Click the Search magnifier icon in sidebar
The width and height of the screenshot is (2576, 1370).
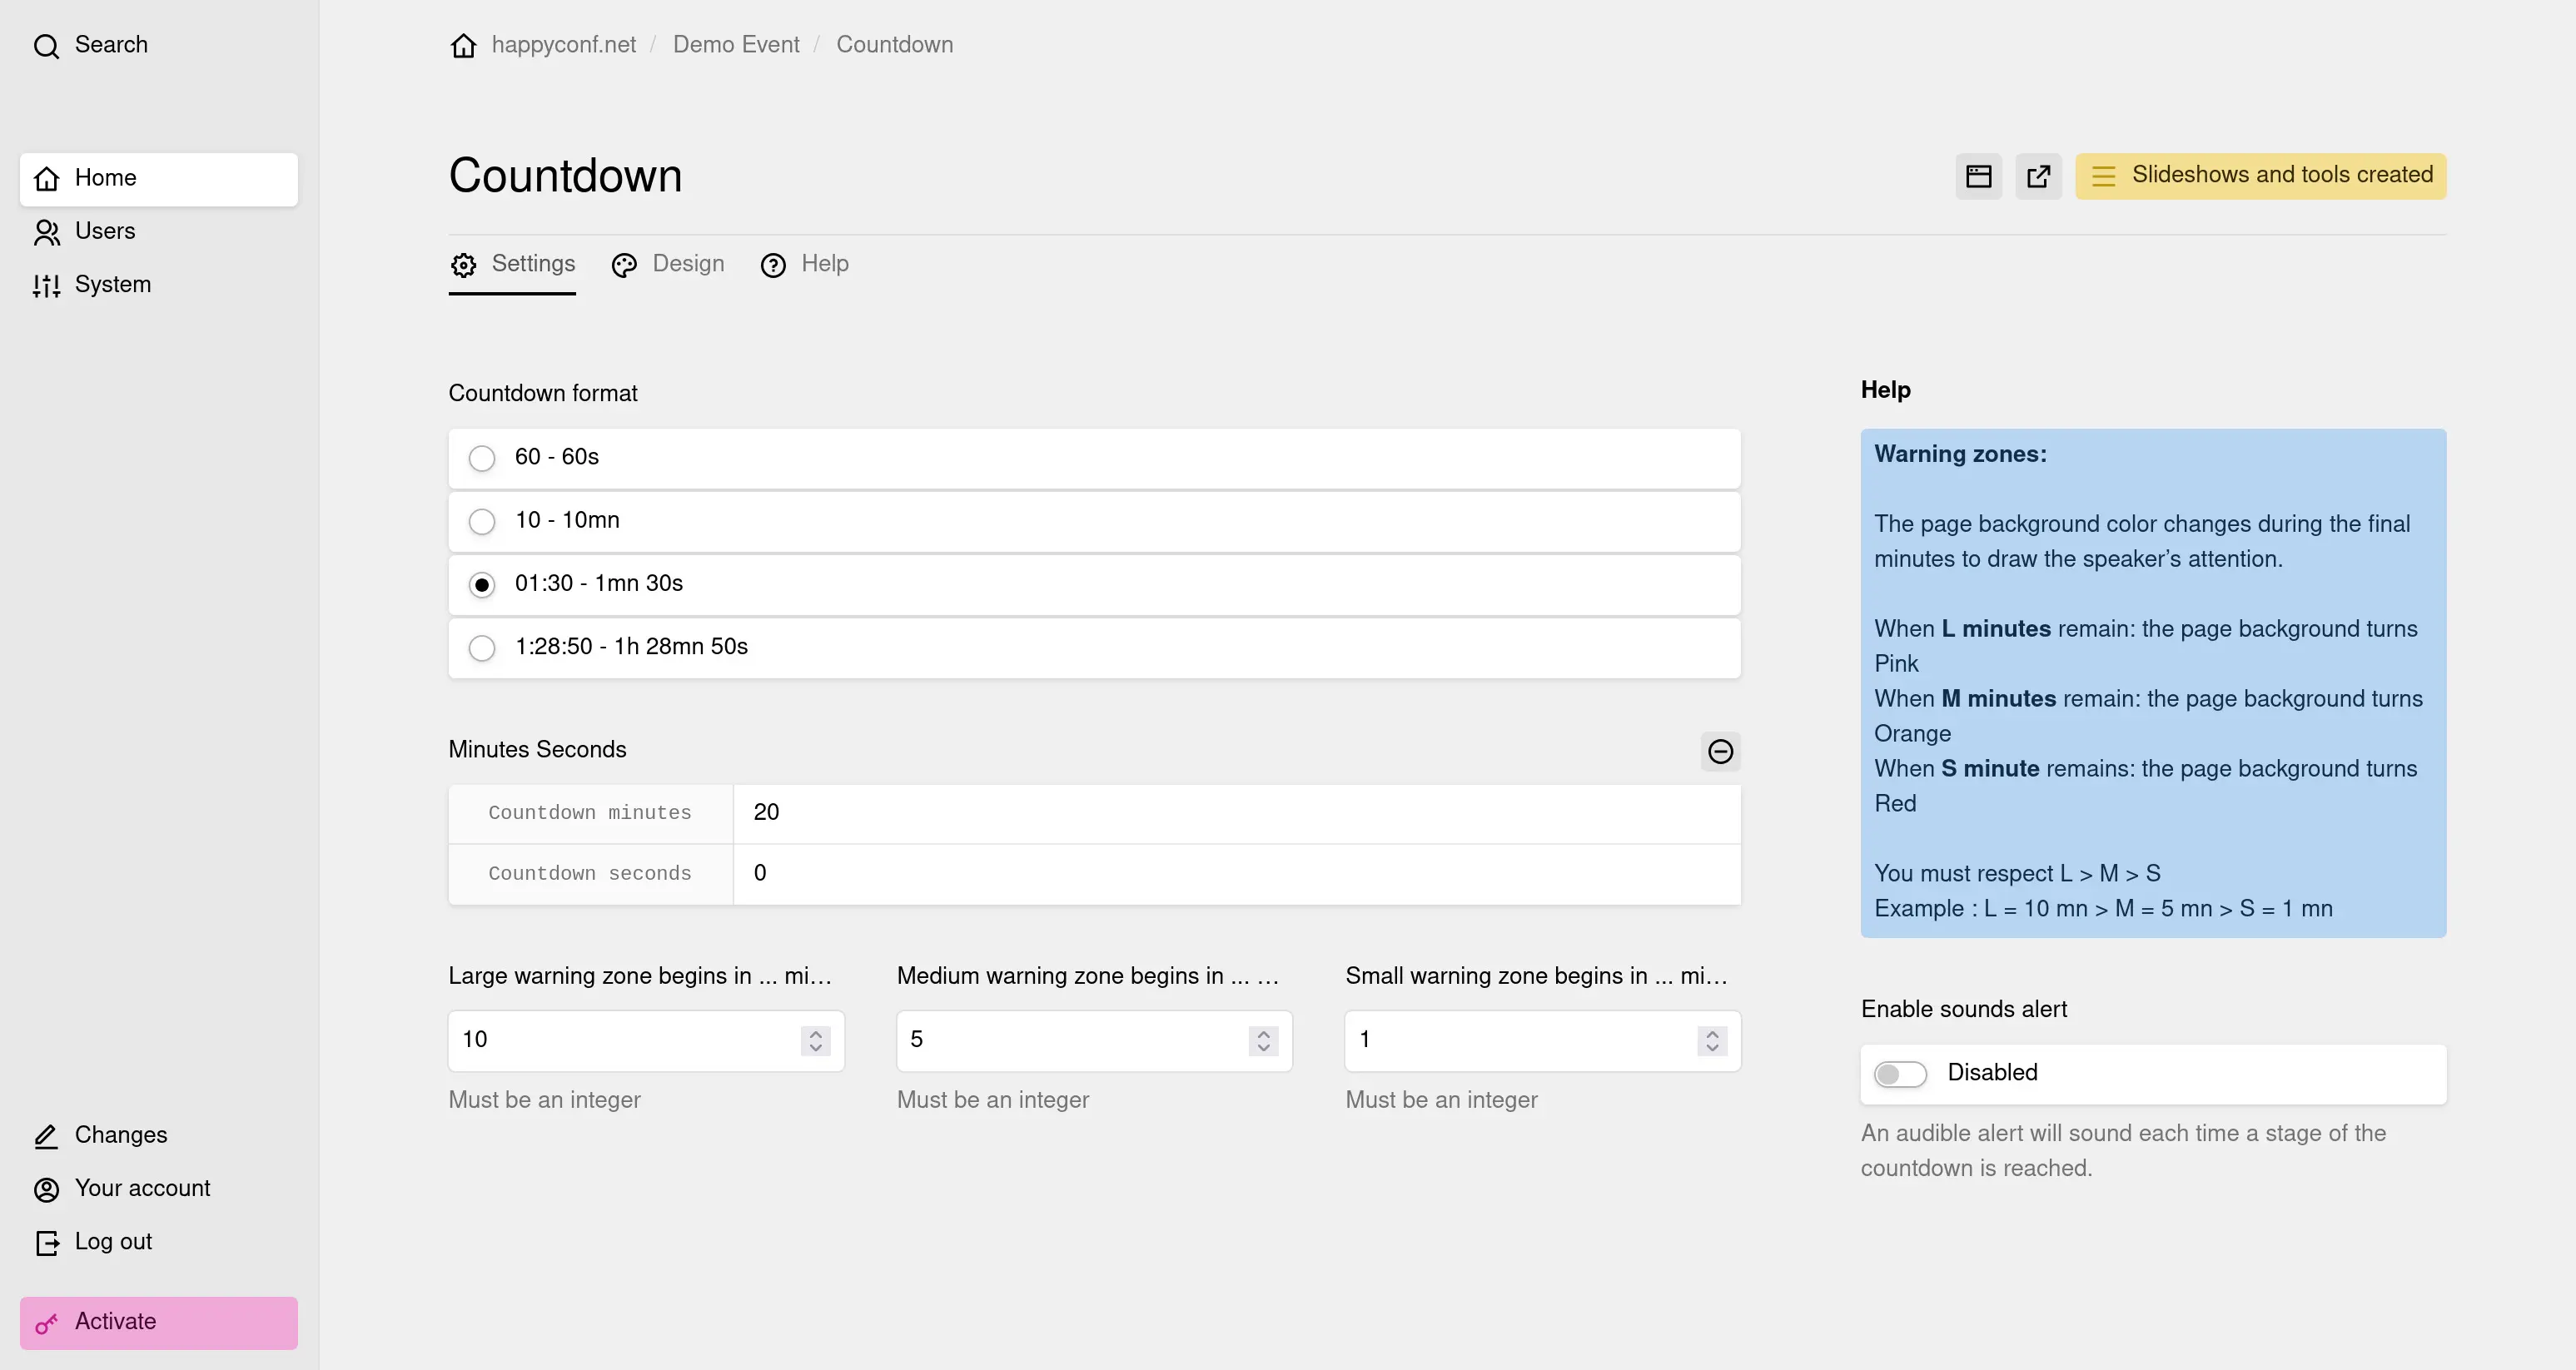[x=46, y=46]
